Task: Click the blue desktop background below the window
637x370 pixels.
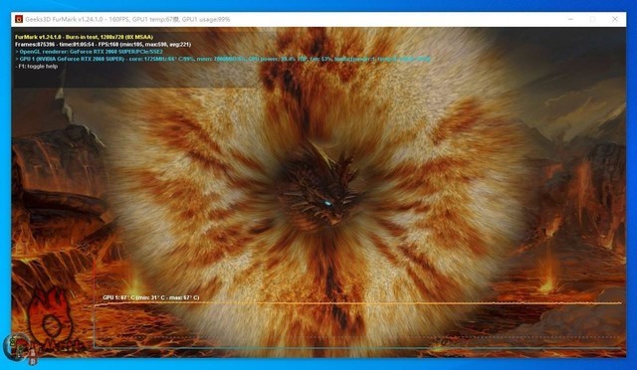Action: pyautogui.click(x=318, y=364)
